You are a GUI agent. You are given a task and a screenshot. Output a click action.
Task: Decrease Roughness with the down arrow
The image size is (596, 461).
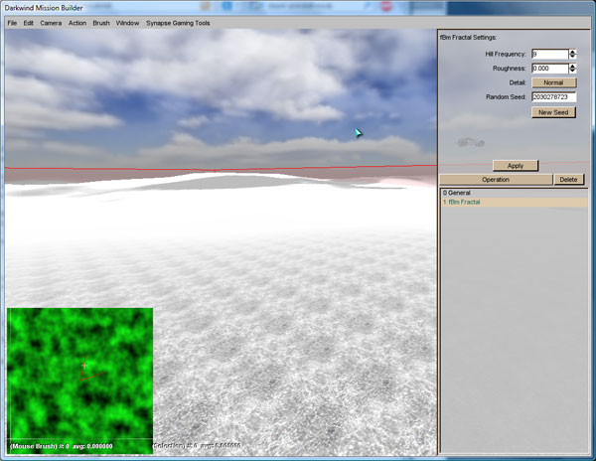[572, 71]
